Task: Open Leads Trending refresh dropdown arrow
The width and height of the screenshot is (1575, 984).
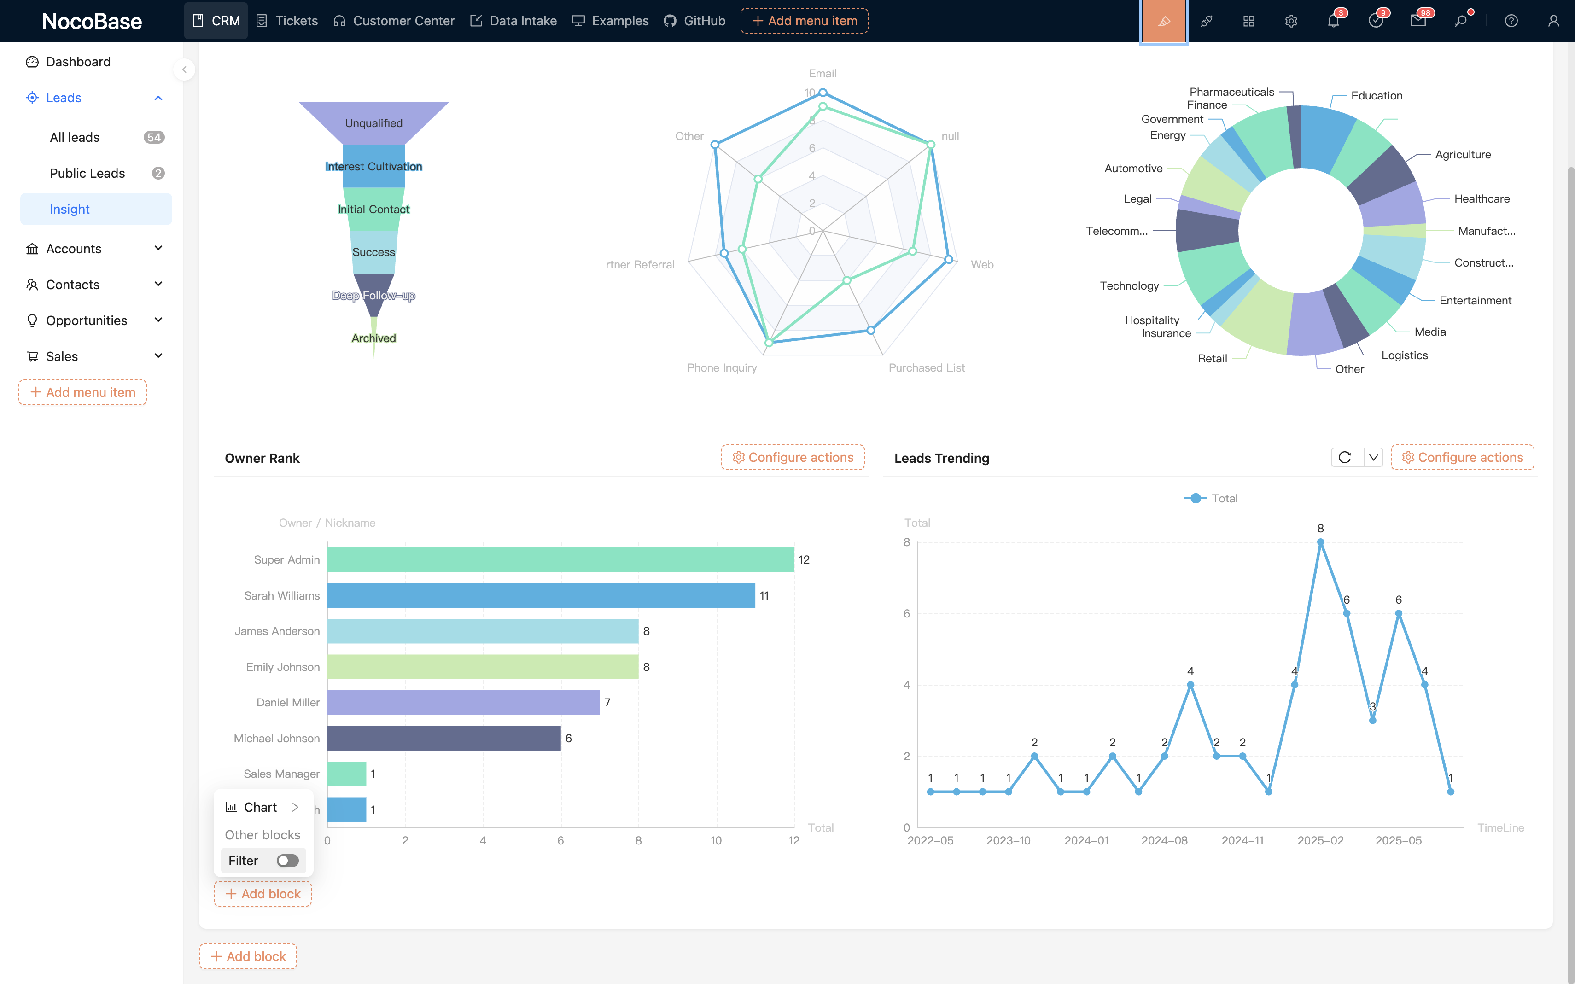Action: tap(1373, 458)
